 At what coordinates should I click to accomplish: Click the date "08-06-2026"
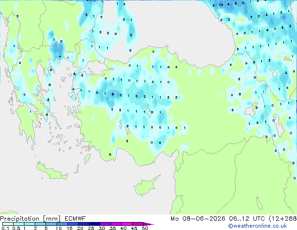tap(204, 219)
